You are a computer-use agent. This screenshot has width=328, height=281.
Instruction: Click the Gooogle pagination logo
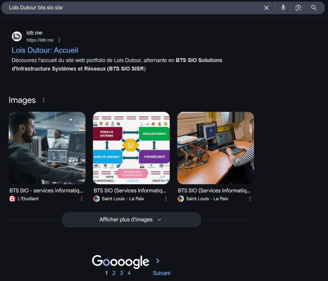[x=120, y=261]
